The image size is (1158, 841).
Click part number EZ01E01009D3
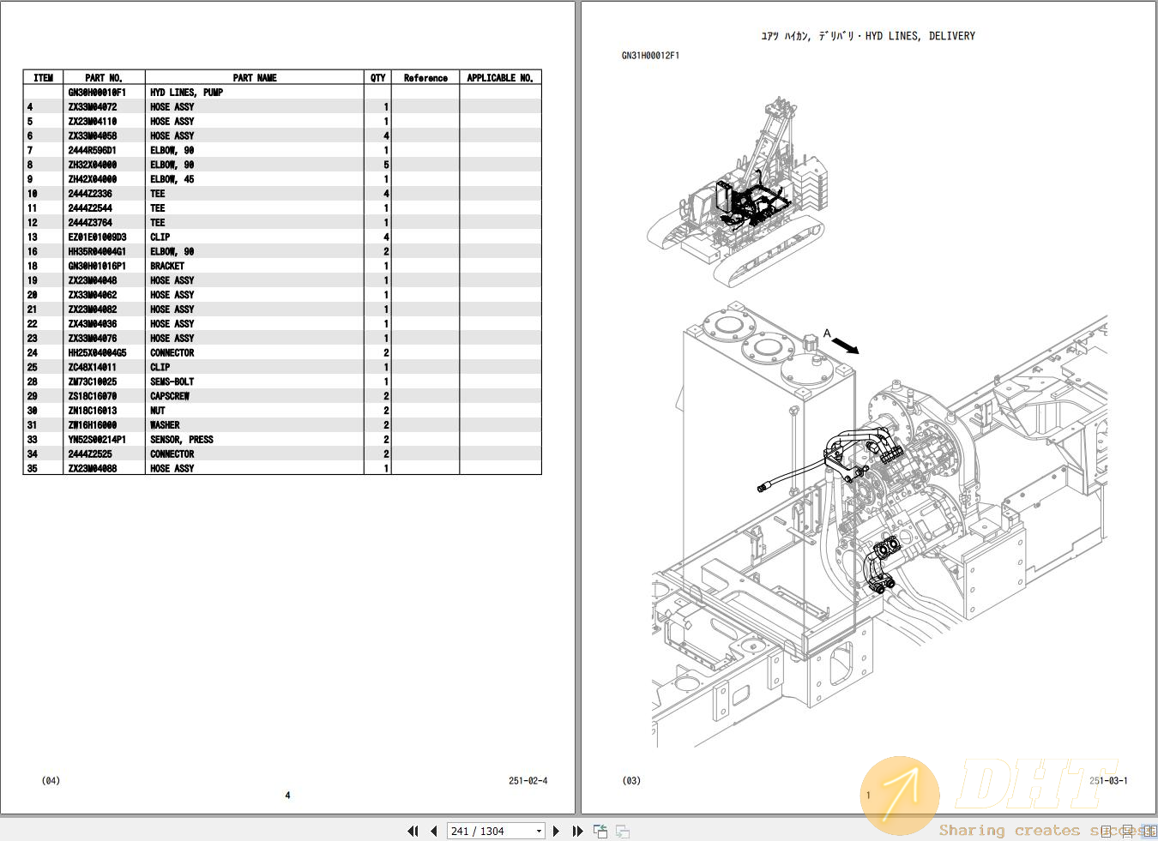(x=97, y=237)
